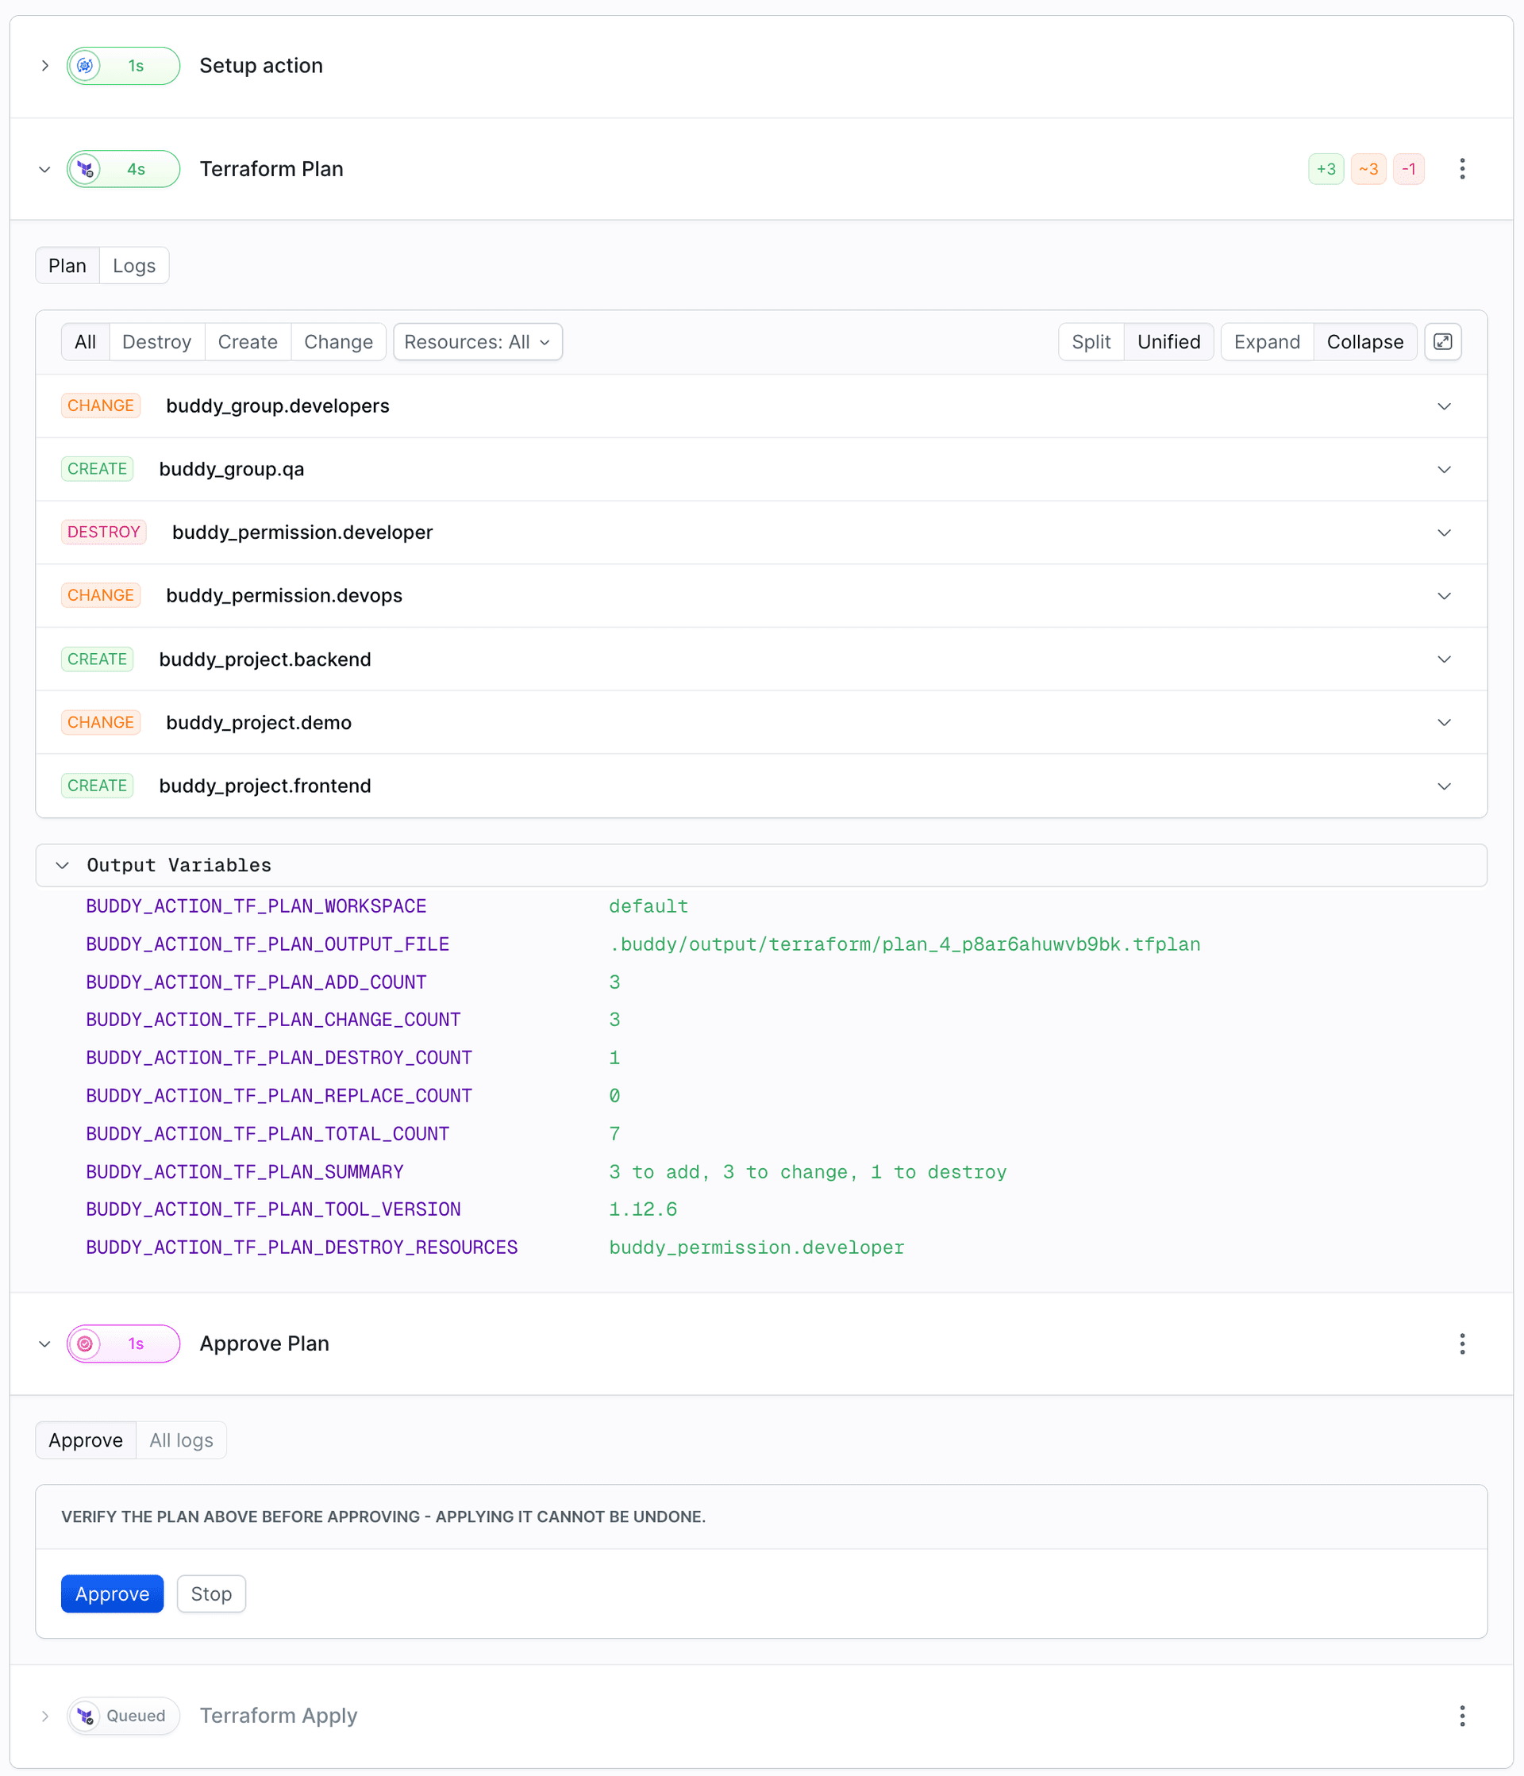
Task: Click the Terraform Plan action icon
Action: pos(85,169)
